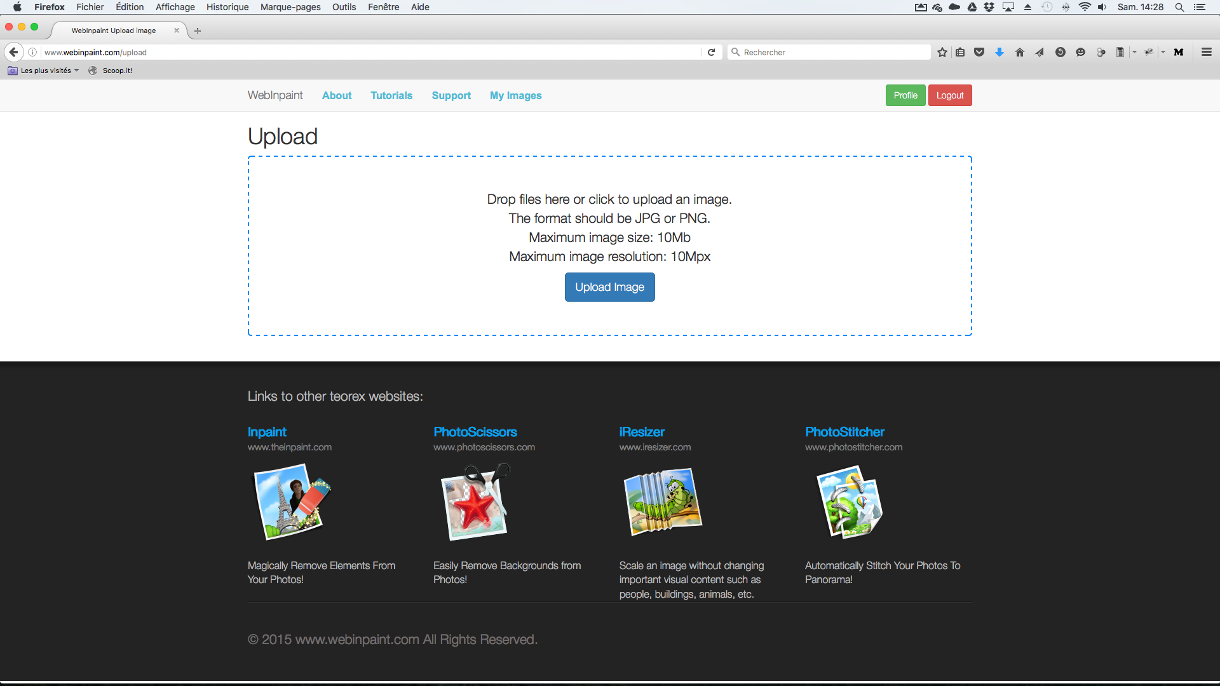The width and height of the screenshot is (1220, 686).
Task: Click the PhotoStitcher panorama thumbnail
Action: [x=850, y=502]
